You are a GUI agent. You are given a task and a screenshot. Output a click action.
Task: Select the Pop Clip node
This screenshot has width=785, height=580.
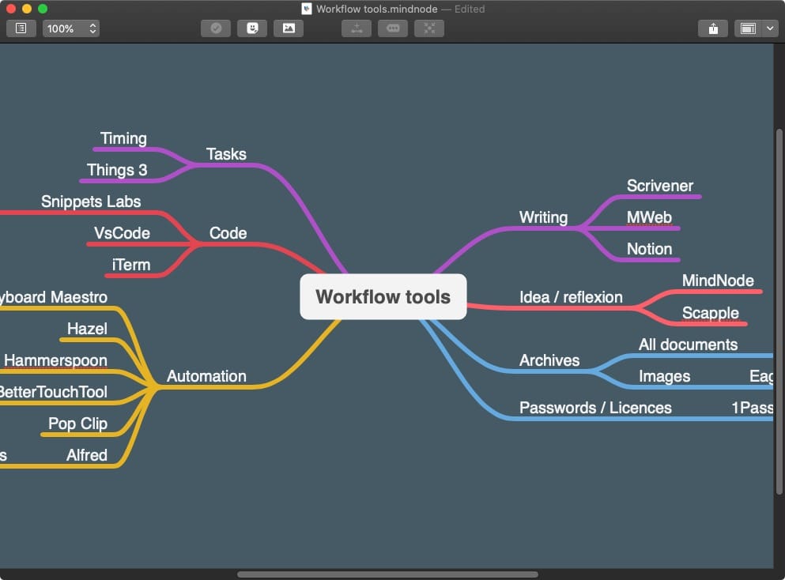77,424
